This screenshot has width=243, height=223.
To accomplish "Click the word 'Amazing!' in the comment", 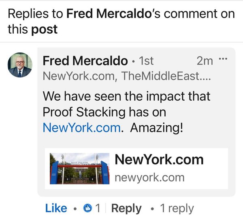I will pyautogui.click(x=157, y=128).
